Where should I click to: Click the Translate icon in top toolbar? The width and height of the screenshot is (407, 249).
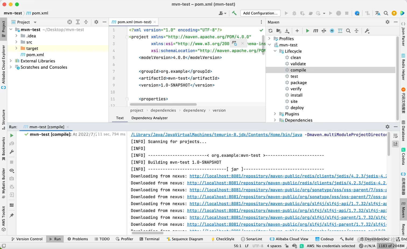click(x=378, y=13)
